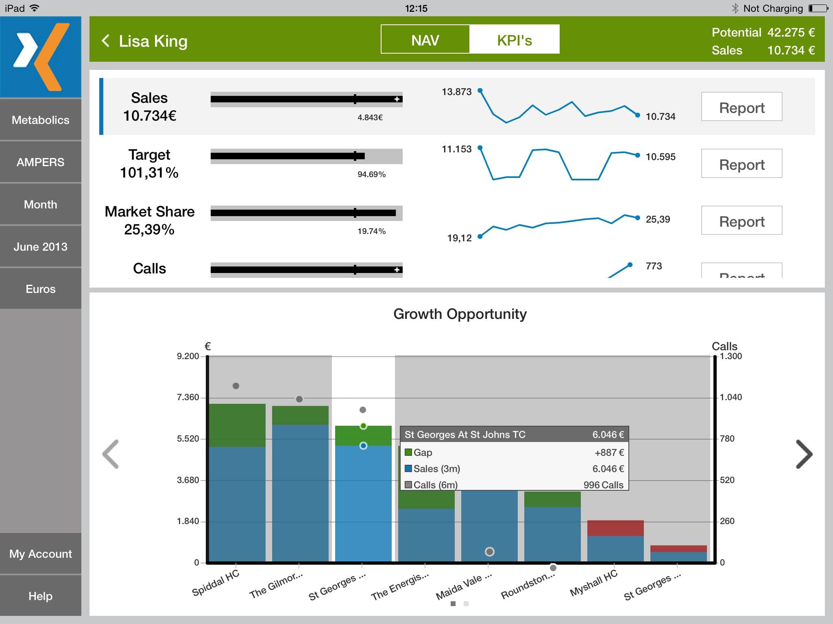The image size is (833, 624).
Task: Select second page indicator dot below chart
Action: tap(466, 604)
